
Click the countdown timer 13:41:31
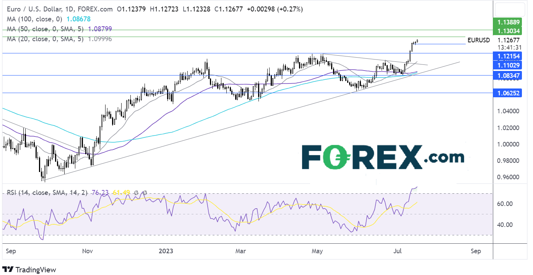(509, 48)
